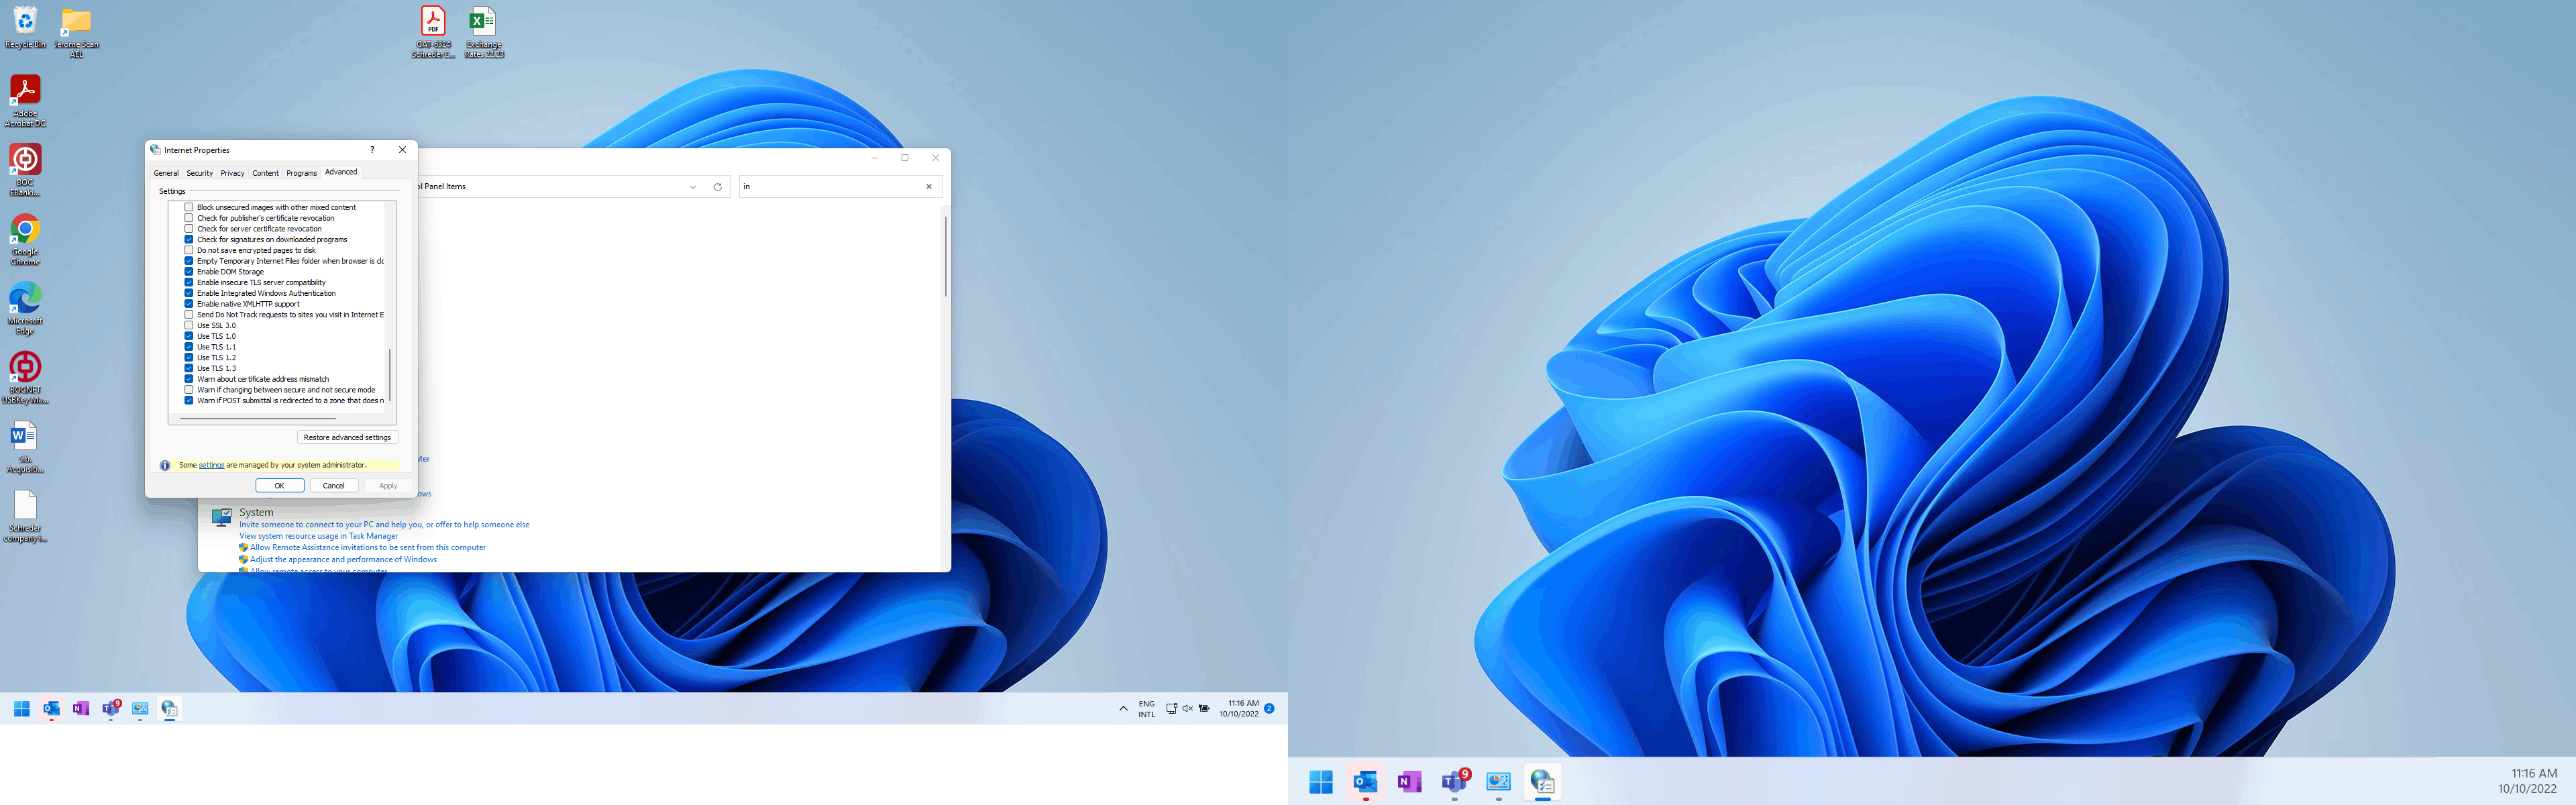Viewport: 2576px width, 805px height.
Task: Click the settings list vertical scrollbar
Action: 389,374
